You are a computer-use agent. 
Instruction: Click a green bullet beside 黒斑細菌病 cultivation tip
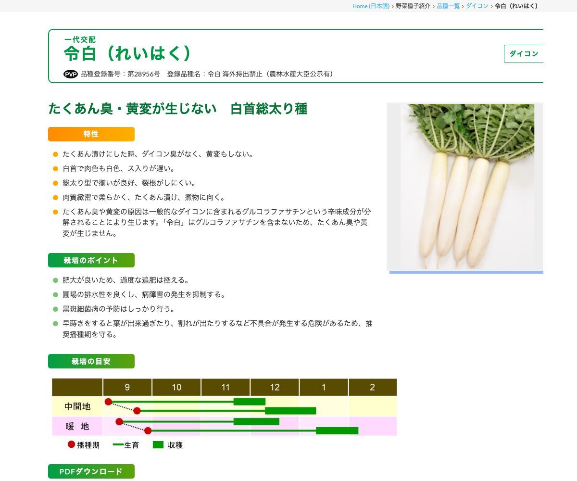(55, 309)
